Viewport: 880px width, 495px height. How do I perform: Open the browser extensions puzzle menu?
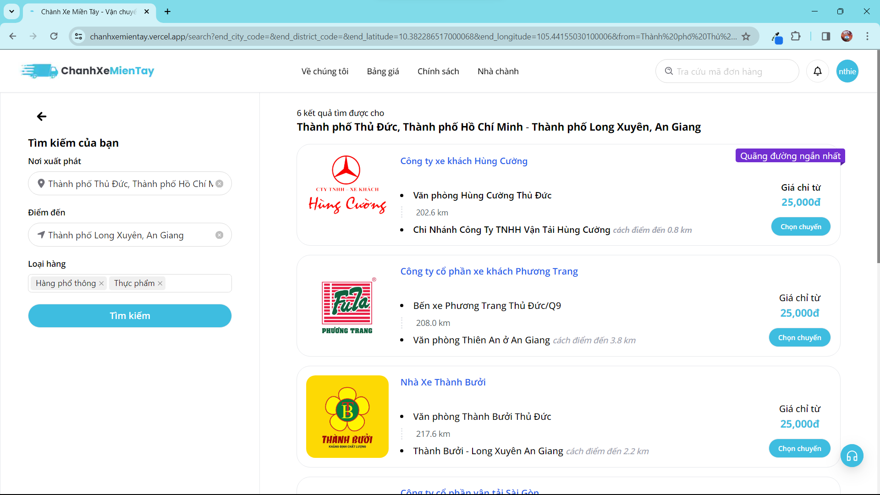coord(796,36)
